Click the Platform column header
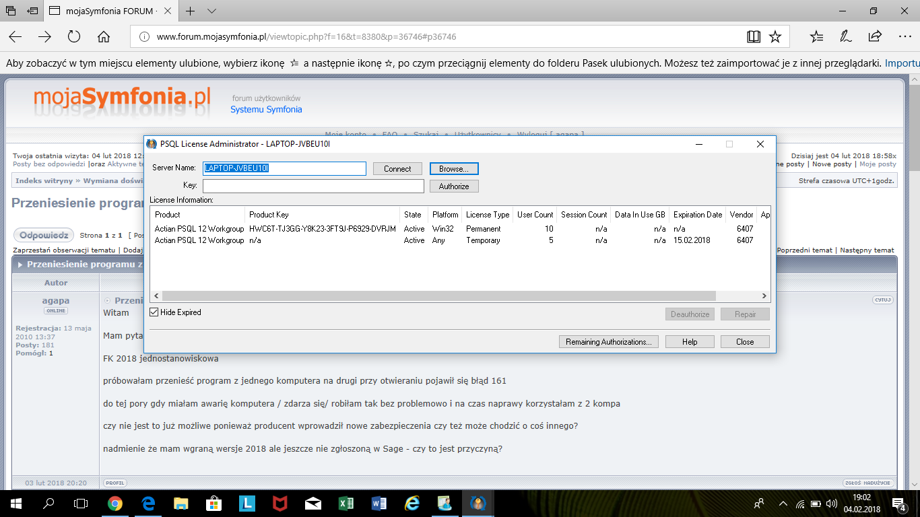Image resolution: width=920 pixels, height=517 pixels. point(445,215)
